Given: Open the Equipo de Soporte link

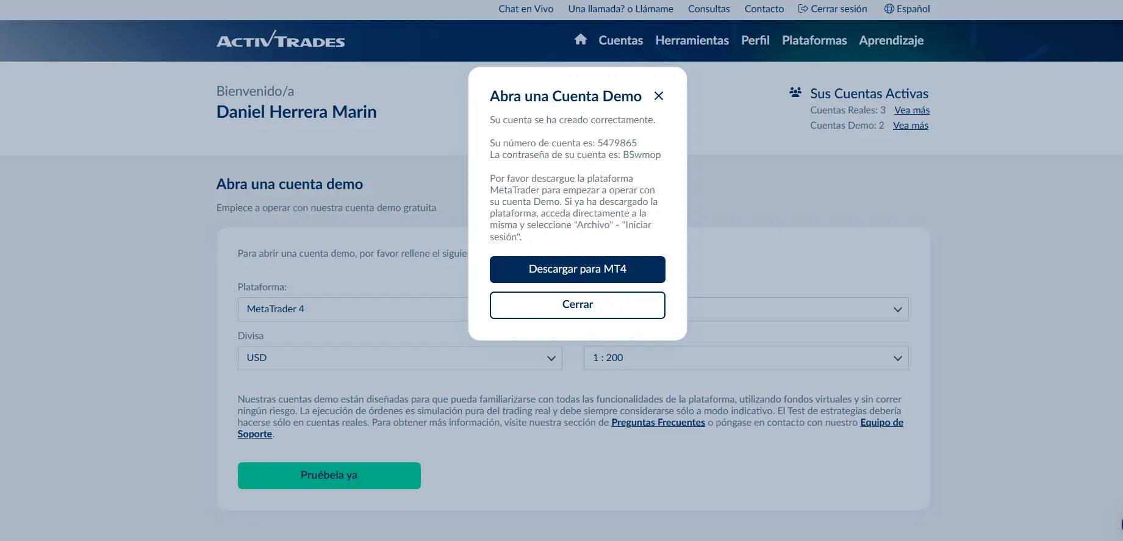Looking at the screenshot, I should click(x=881, y=423).
